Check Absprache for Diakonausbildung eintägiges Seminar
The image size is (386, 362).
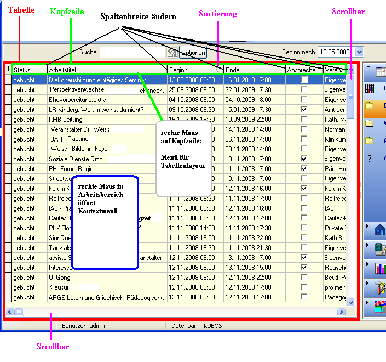tap(304, 80)
